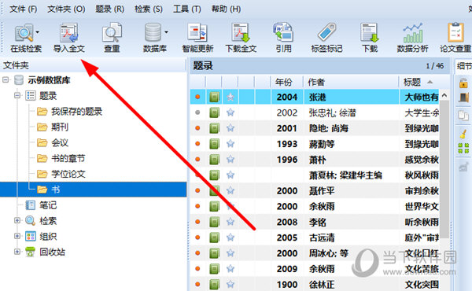Click the record list scroll-up arrow
Image resolution: width=472 pixels, height=291 pixels.
pos(444,96)
